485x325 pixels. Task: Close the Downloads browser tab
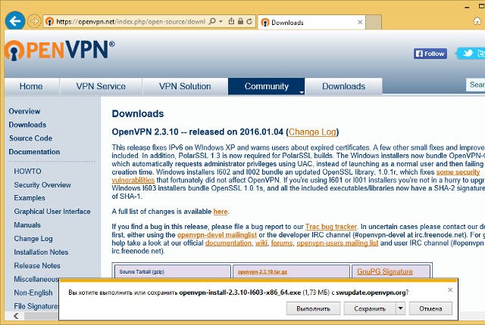(360, 22)
